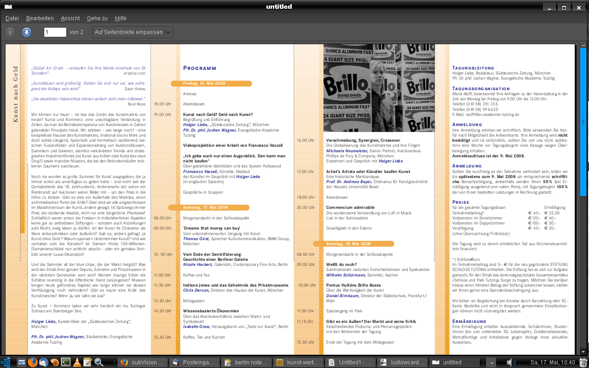Click 'Indiana Jones und das Geheimnis des Privatmuseums'
The height and width of the screenshot is (368, 589).
point(236,285)
